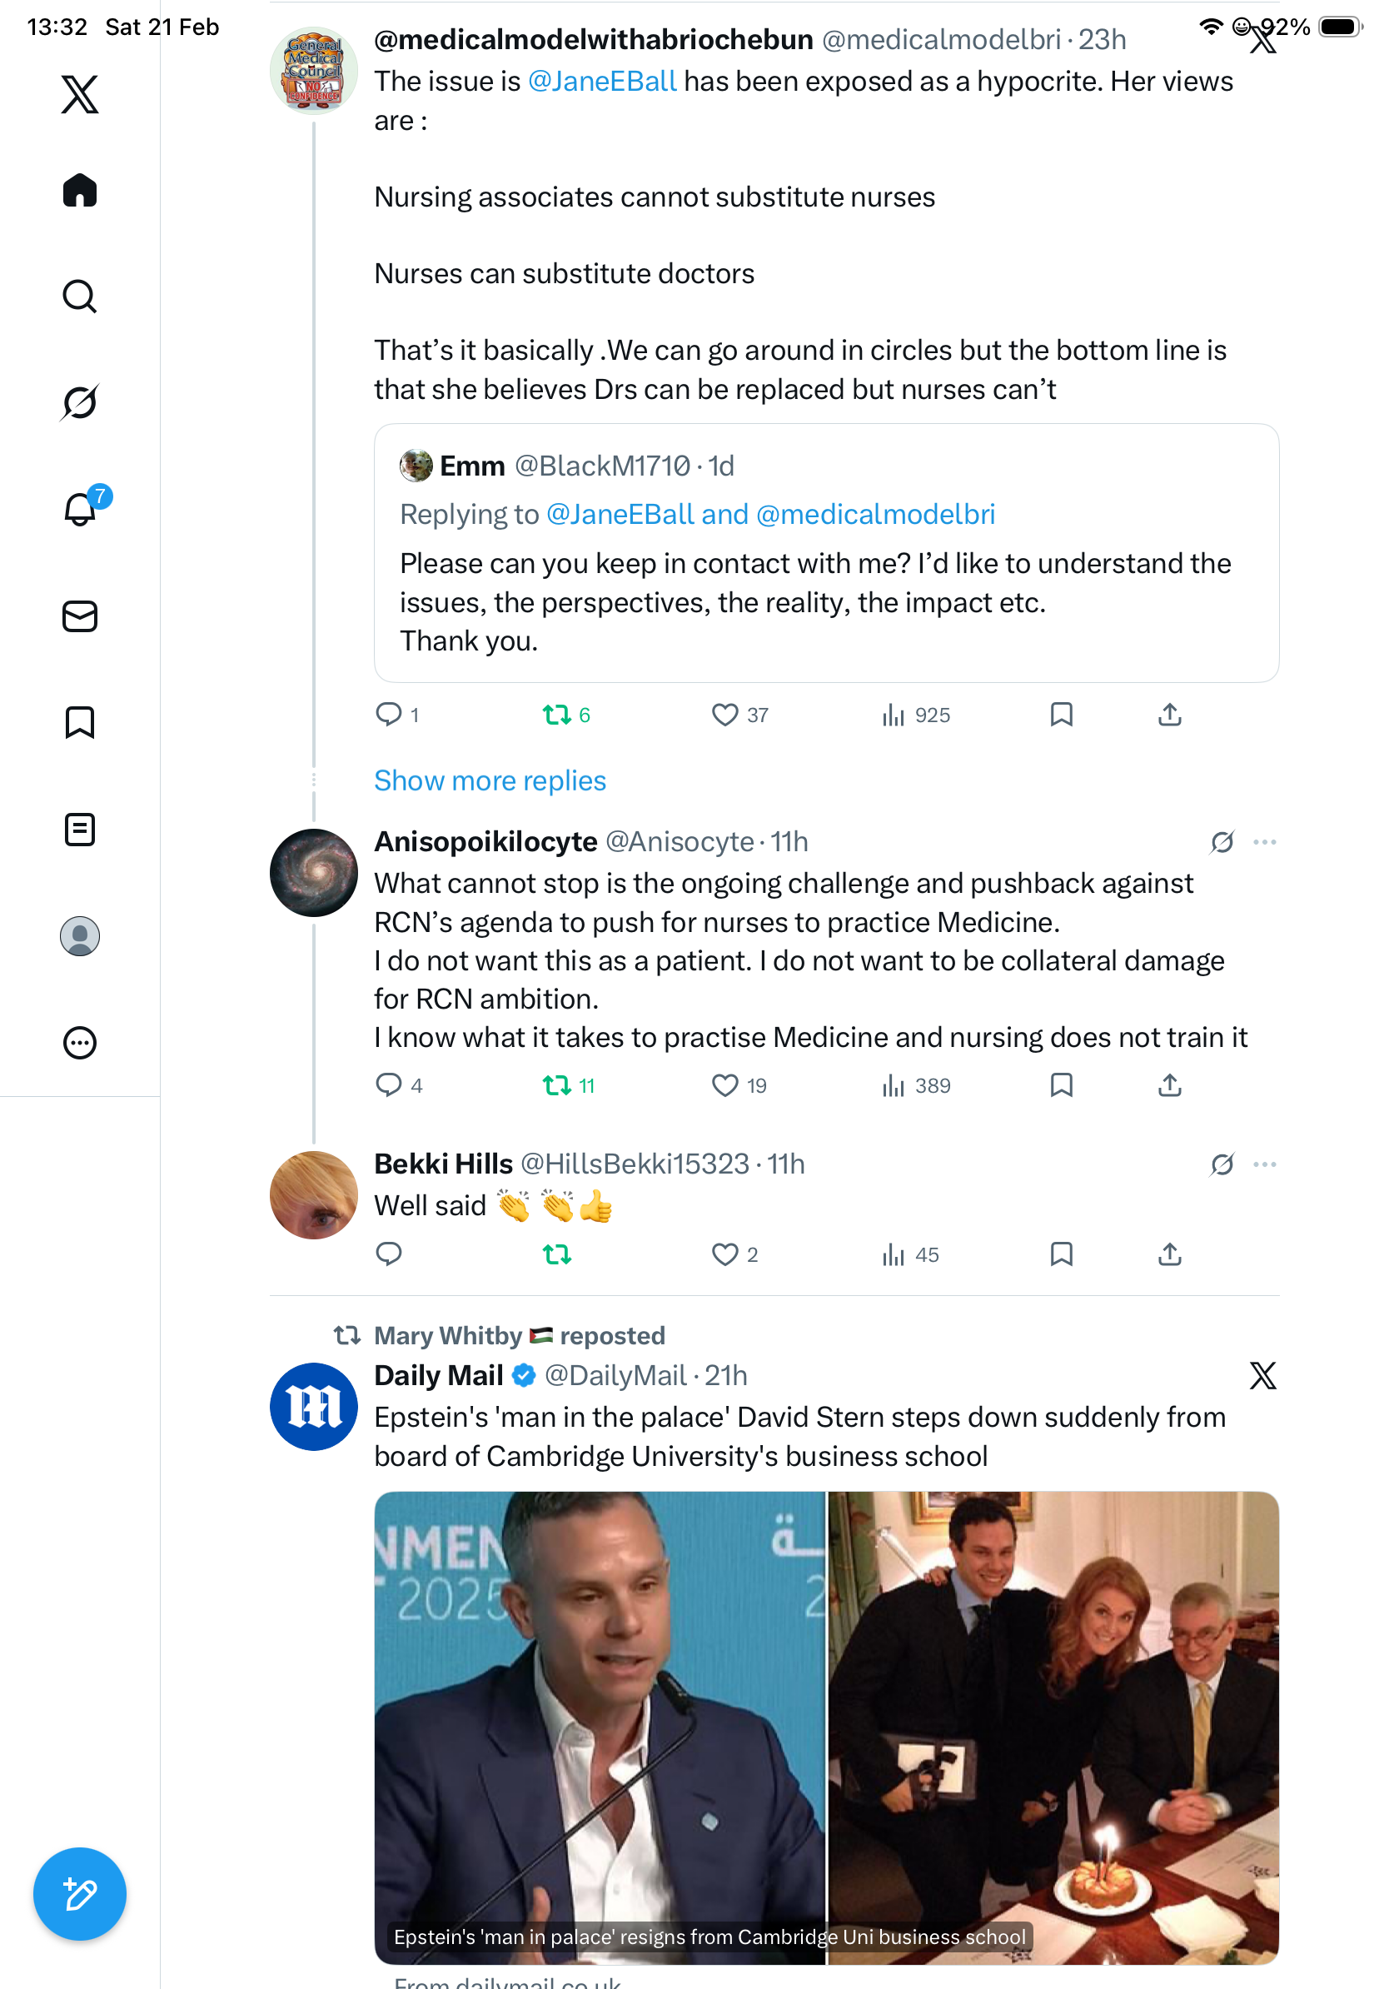Image resolution: width=1389 pixels, height=1989 pixels.
Task: Like Anisopoikilocyte's post
Action: (x=724, y=1085)
